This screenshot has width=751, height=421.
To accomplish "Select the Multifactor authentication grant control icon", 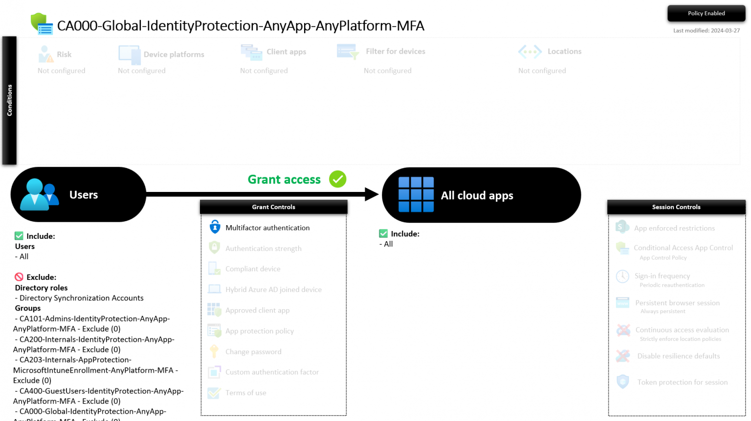I will tap(214, 227).
